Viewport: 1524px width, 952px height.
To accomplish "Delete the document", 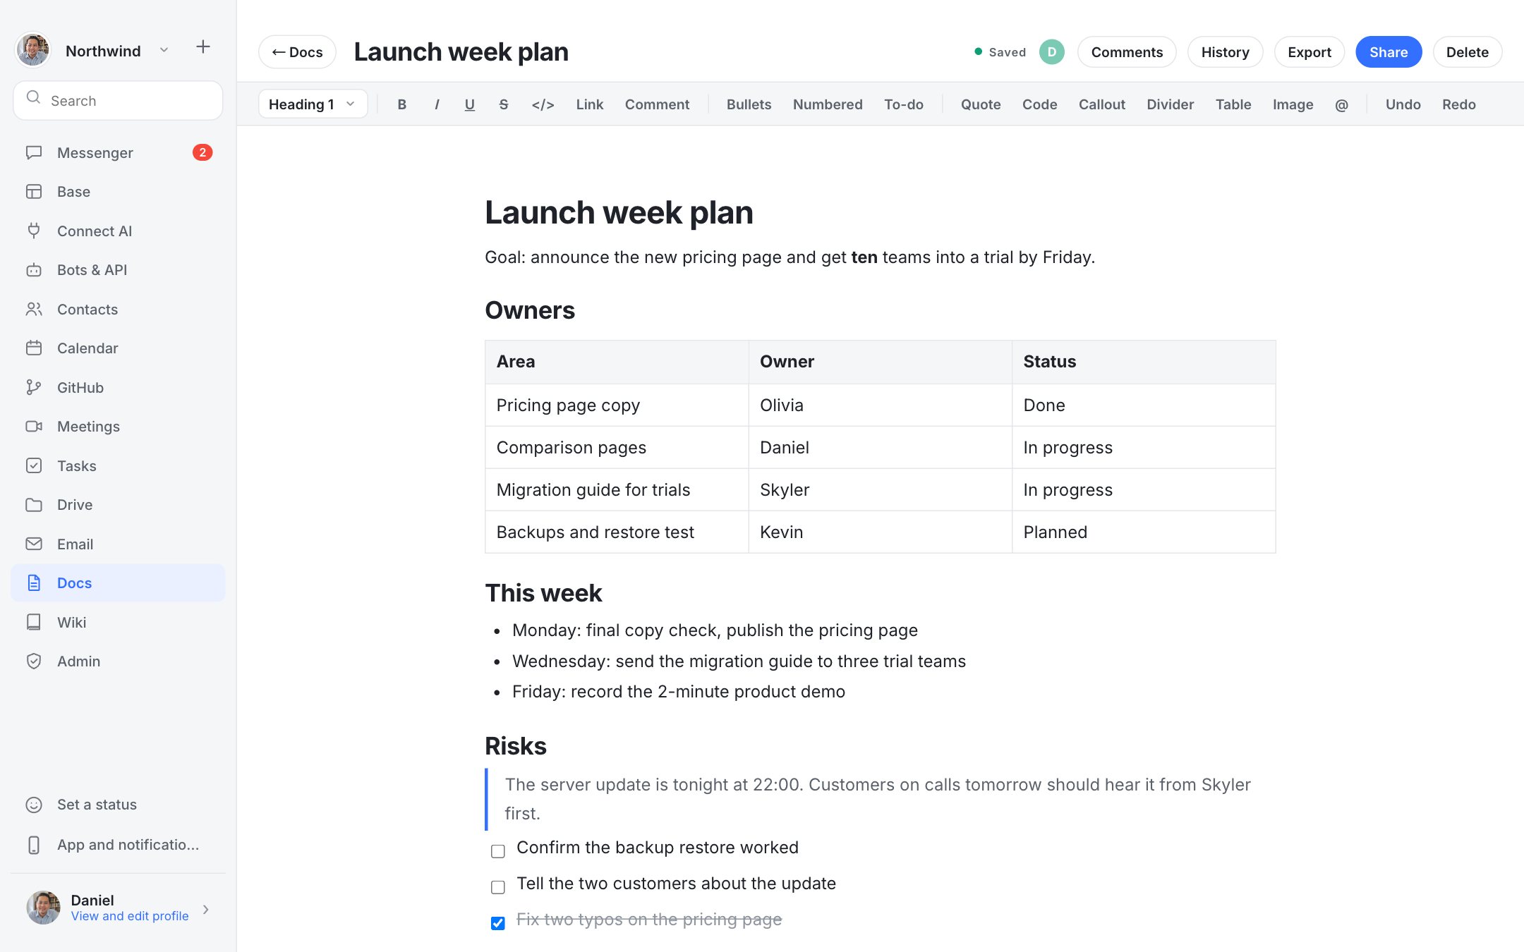I will (x=1467, y=52).
